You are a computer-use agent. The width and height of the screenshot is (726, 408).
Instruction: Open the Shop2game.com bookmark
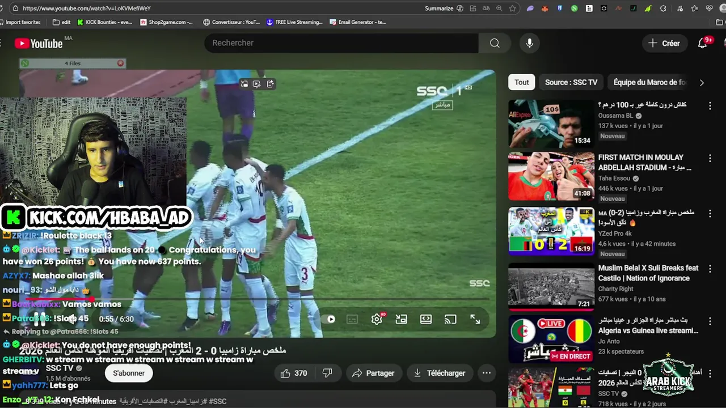coord(167,22)
